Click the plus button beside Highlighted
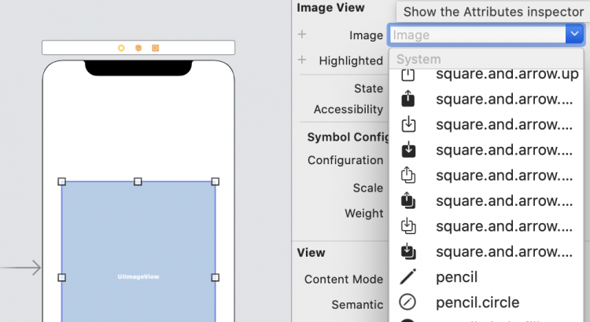 coord(301,60)
